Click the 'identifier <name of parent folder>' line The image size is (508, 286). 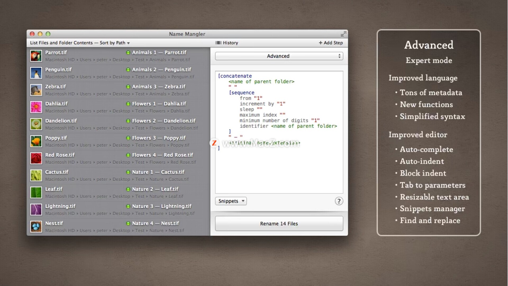point(288,126)
